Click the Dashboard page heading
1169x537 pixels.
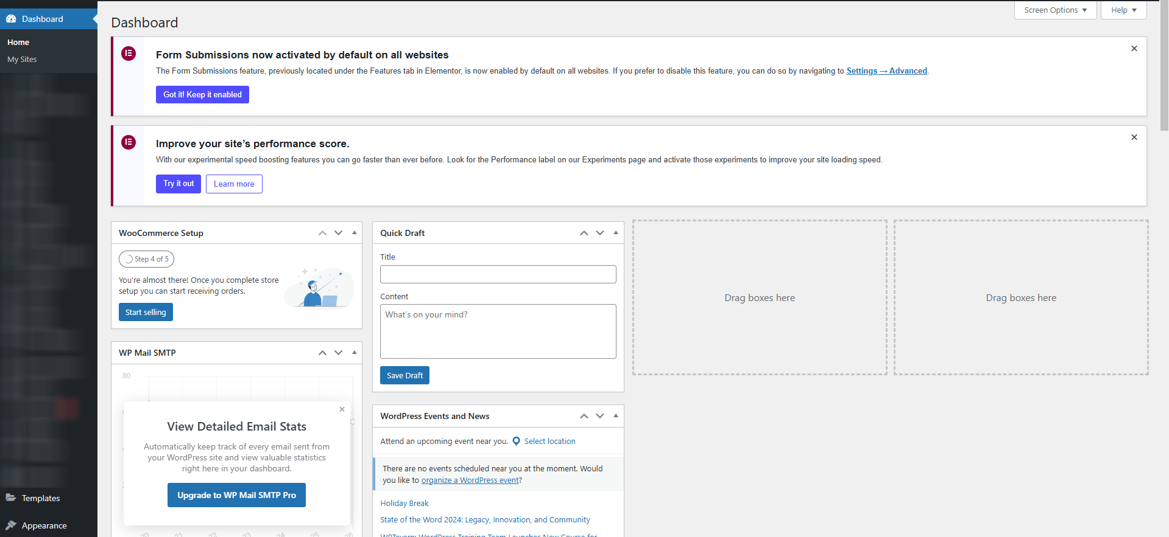click(x=145, y=23)
